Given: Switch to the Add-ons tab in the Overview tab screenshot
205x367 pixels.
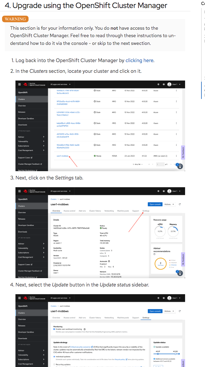Looking at the screenshot, I should pyautogui.click(x=82, y=211).
